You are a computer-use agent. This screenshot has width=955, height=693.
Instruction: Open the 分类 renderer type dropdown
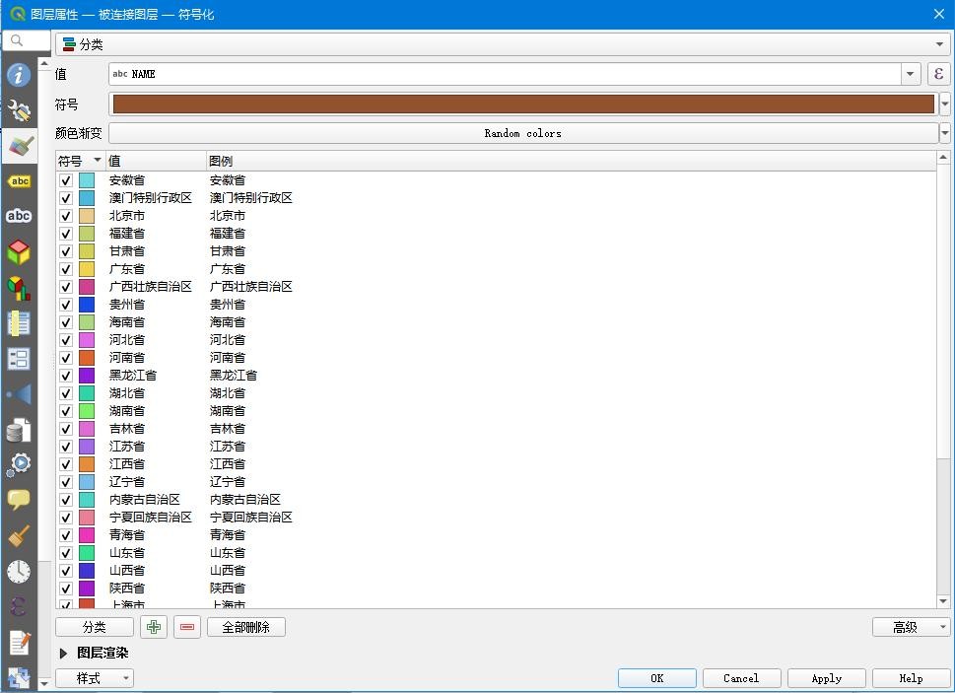[503, 44]
